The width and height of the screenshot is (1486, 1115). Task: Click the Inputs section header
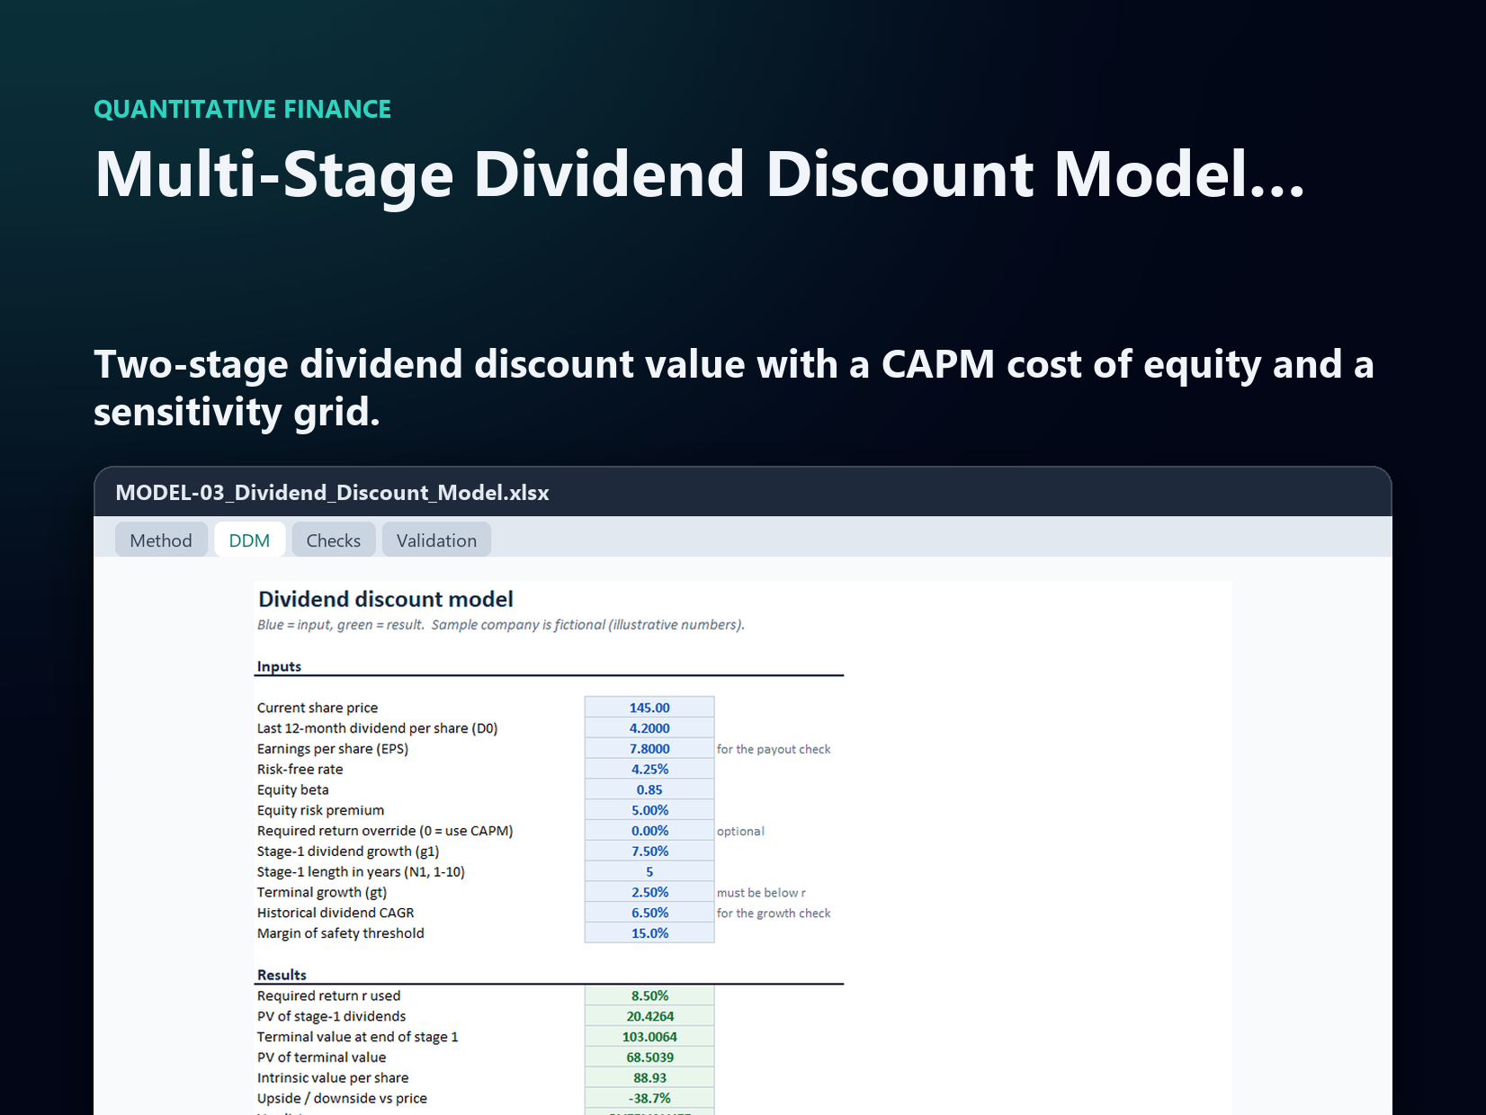coord(279,666)
